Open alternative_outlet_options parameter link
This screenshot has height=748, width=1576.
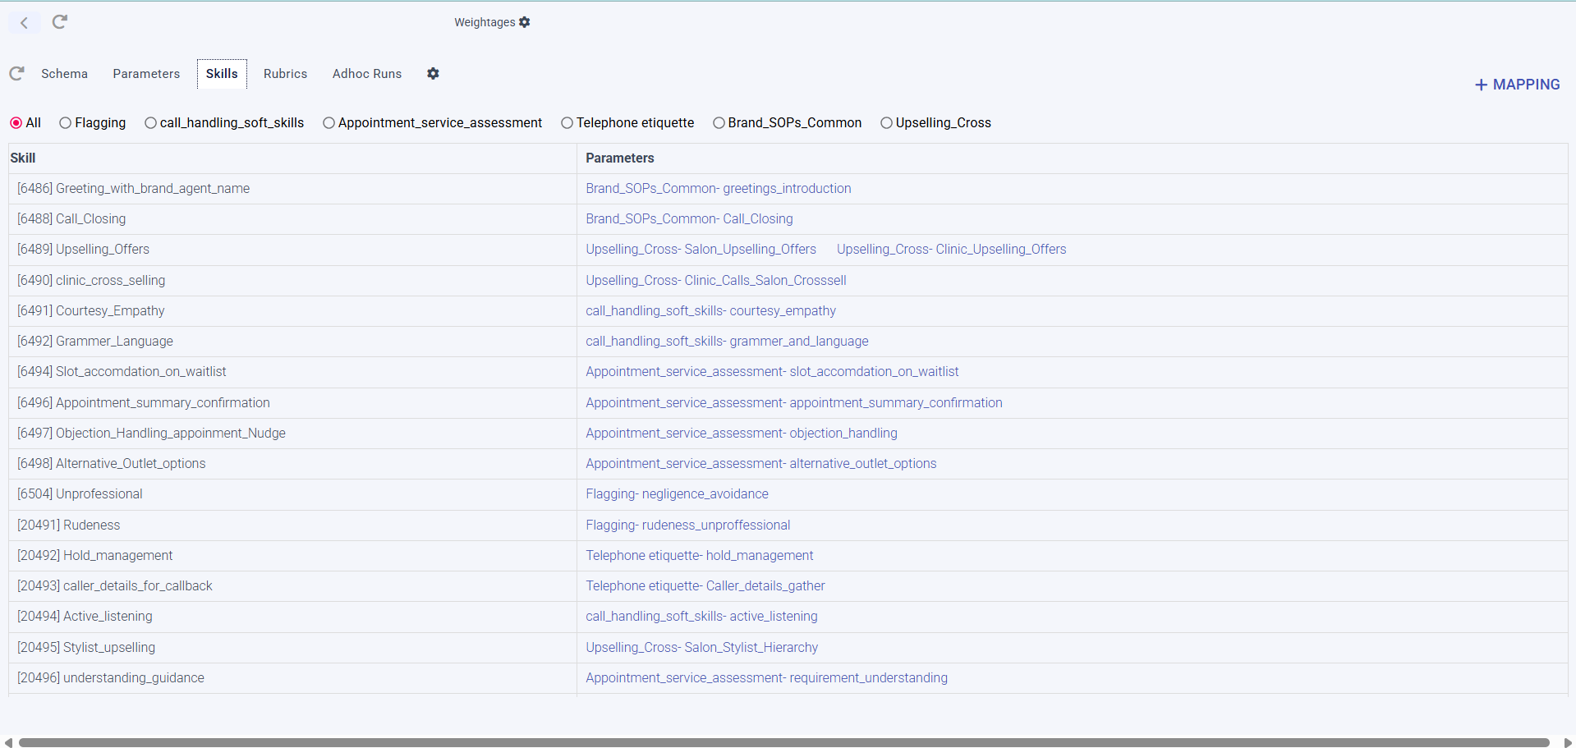tap(761, 464)
